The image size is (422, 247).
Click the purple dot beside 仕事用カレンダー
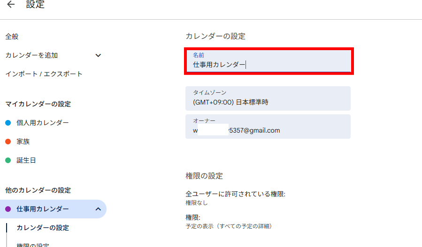(x=8, y=209)
